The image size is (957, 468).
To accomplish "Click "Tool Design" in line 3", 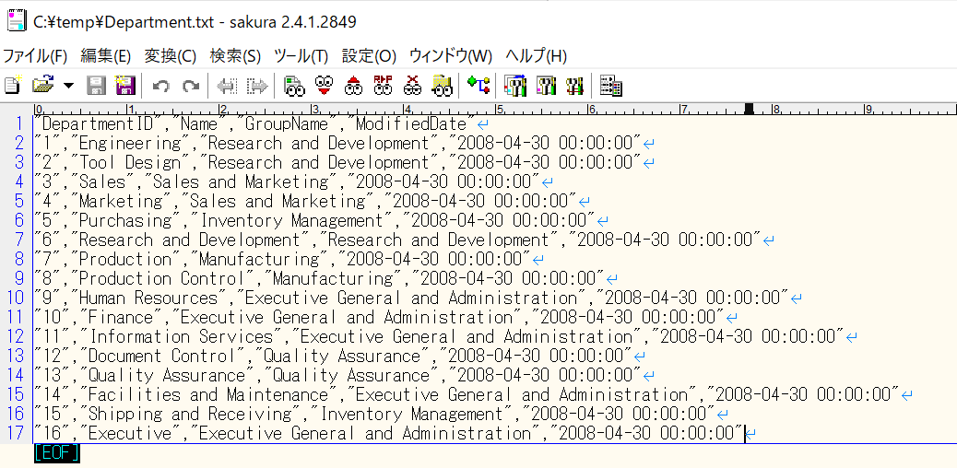I will (x=129, y=163).
